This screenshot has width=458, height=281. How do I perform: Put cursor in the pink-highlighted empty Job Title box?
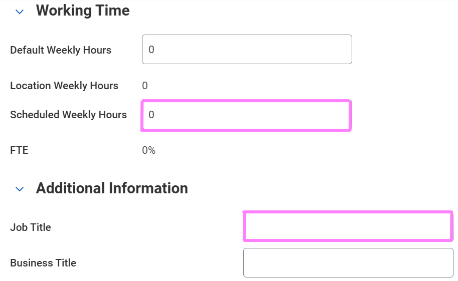pyautogui.click(x=348, y=226)
